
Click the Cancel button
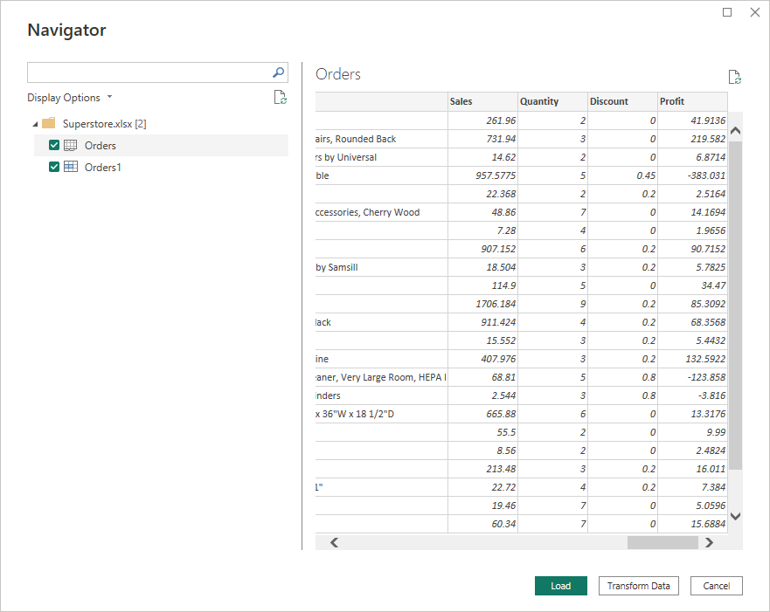click(x=716, y=586)
